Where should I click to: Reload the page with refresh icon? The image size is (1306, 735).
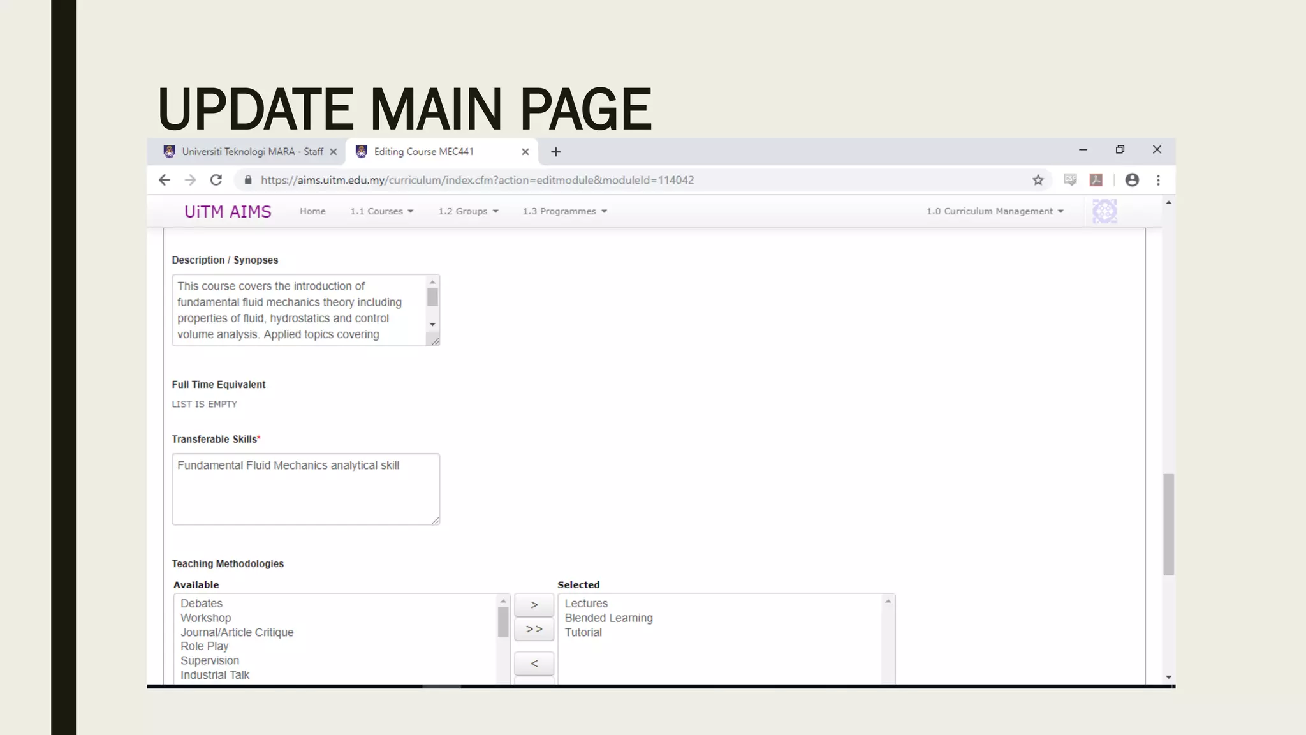point(216,180)
